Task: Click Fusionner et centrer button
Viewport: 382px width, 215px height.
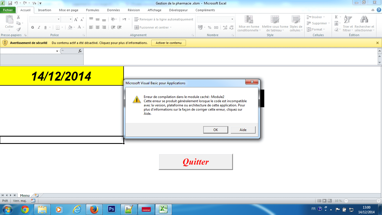Action: click(153, 27)
